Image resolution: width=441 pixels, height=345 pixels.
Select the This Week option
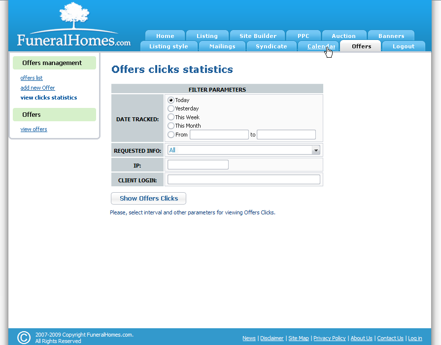[171, 117]
